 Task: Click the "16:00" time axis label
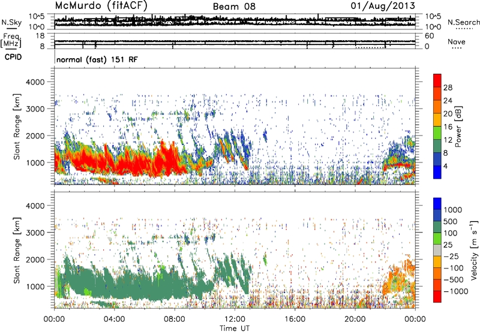(x=295, y=319)
